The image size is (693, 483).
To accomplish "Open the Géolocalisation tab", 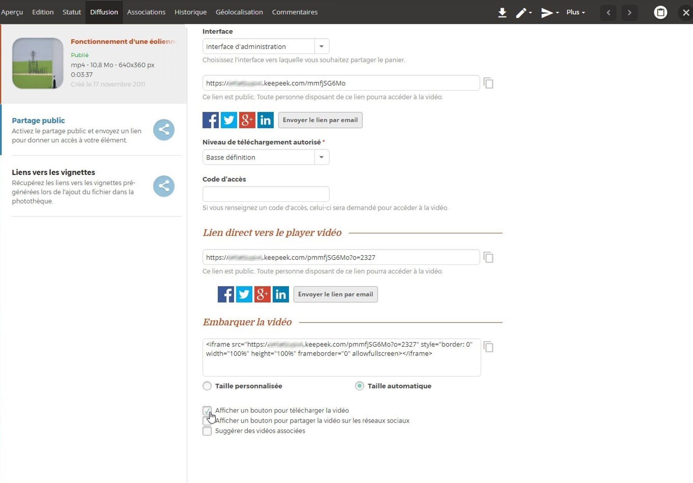I will (239, 12).
